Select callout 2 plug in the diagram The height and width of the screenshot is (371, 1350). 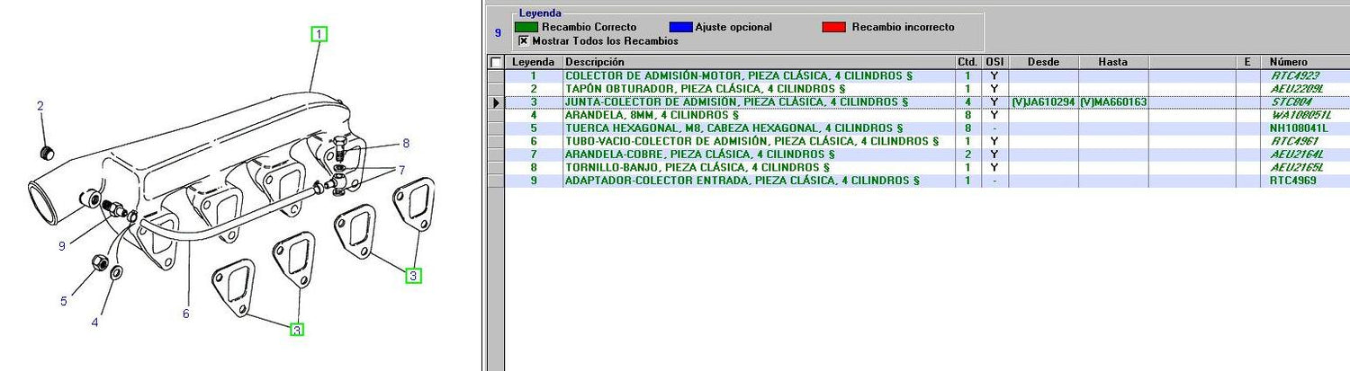[40, 107]
